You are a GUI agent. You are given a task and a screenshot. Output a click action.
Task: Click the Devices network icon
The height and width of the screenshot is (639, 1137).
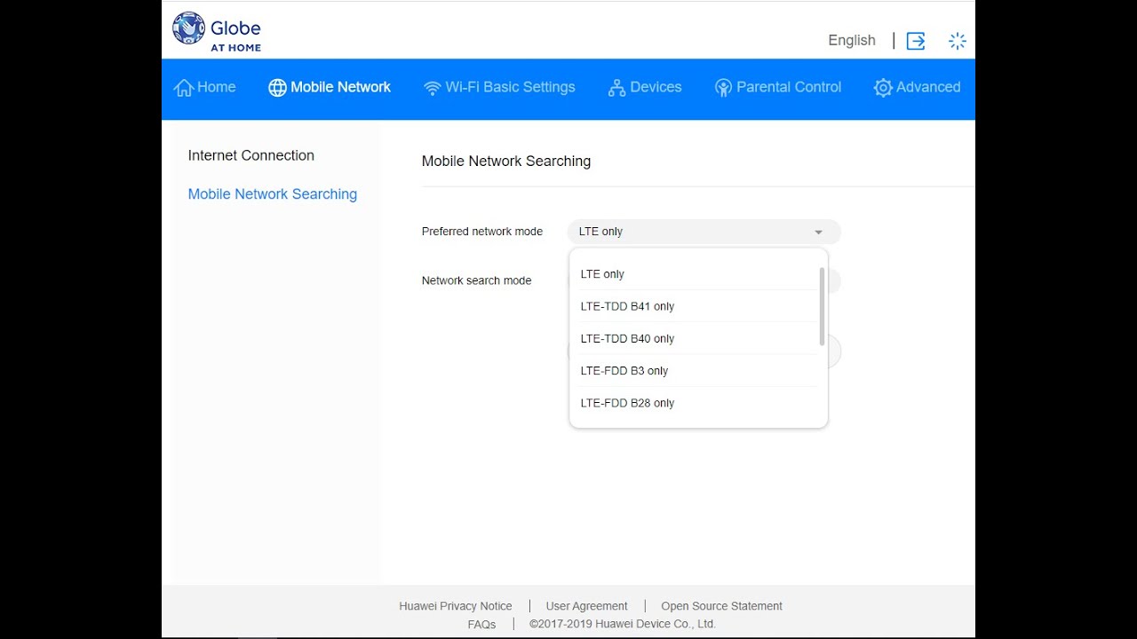(x=616, y=88)
